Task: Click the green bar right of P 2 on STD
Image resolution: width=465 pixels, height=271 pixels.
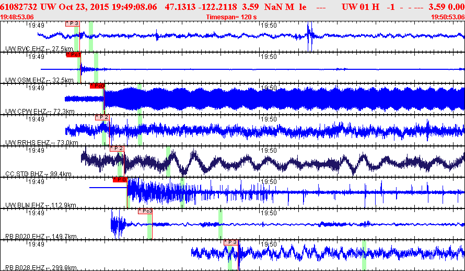Action: click(x=168, y=161)
